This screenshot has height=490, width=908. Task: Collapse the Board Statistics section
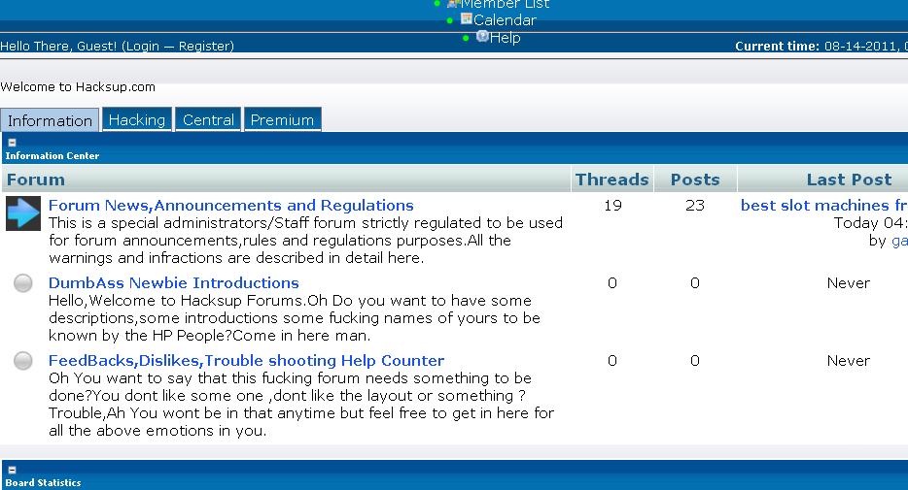12,470
